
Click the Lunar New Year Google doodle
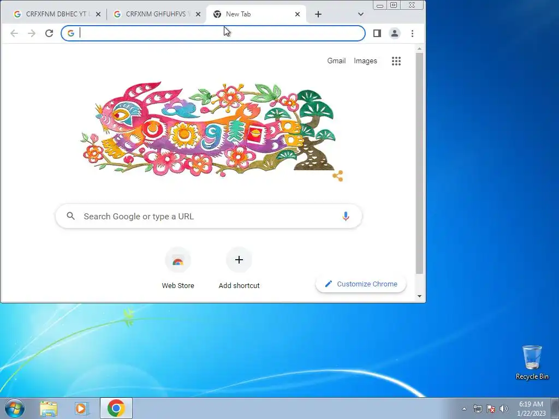coord(209,130)
